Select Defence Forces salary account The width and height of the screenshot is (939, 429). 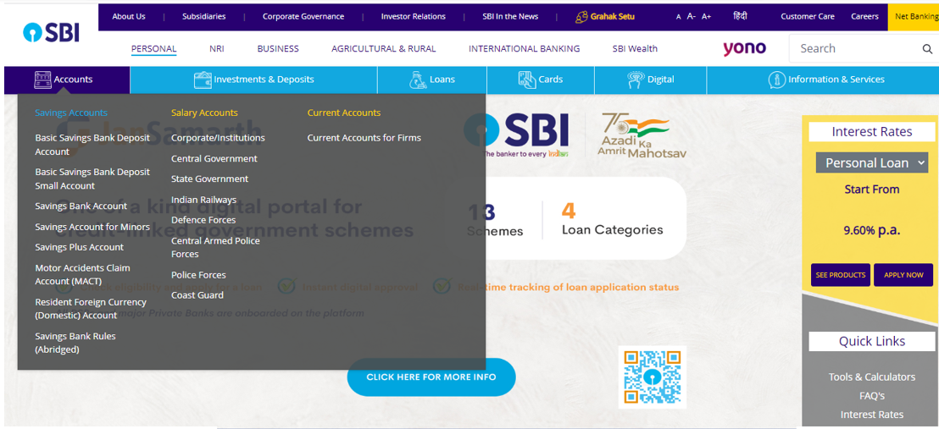coord(203,220)
